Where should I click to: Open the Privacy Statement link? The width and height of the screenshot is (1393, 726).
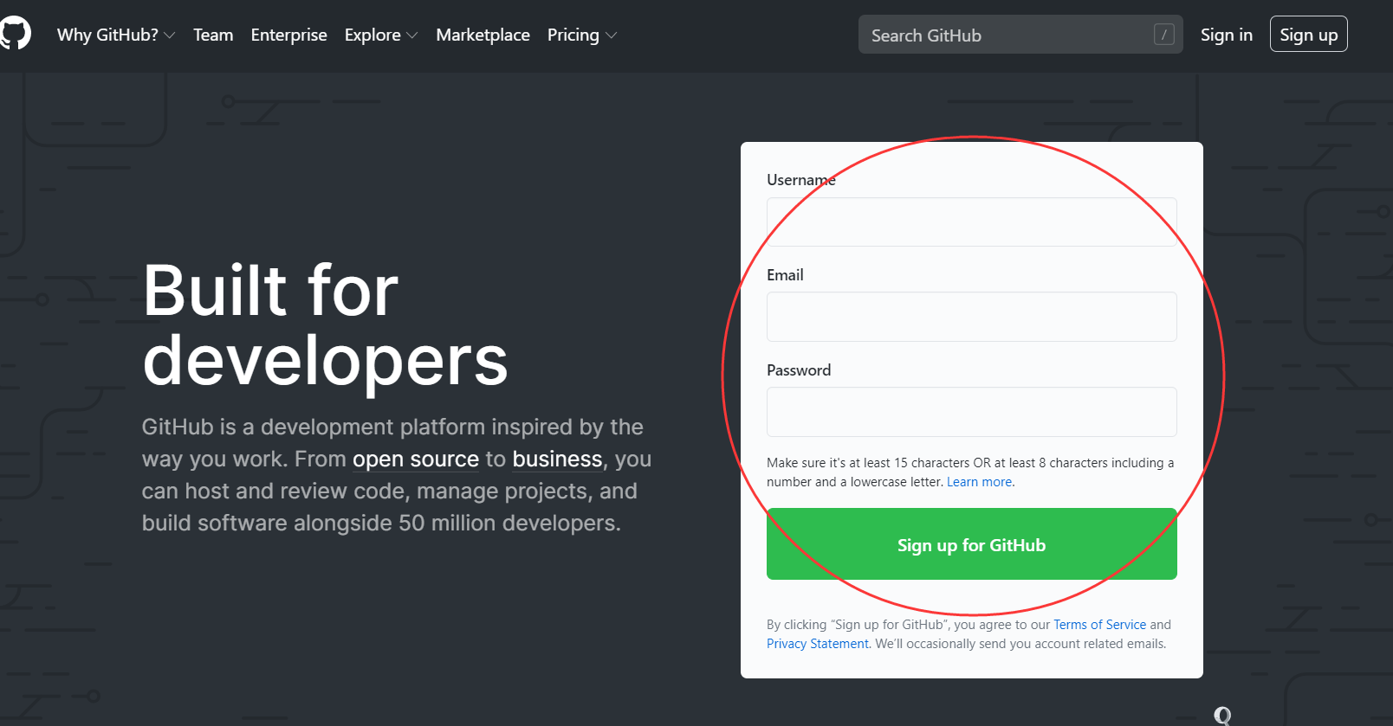coord(817,644)
